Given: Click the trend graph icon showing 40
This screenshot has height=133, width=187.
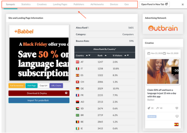Looking at the screenshot, I should 158,108.
